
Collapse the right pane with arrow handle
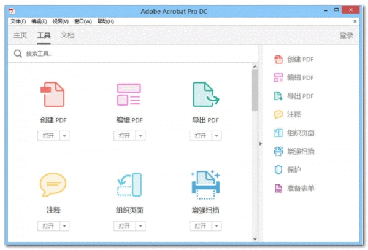coord(261,144)
